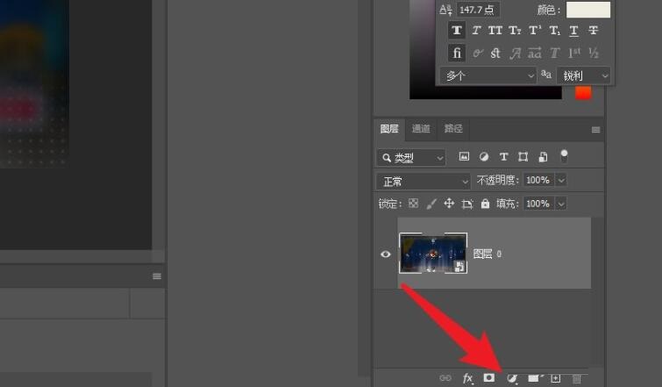The image size is (662, 387).
Task: Open the fx layer style menu
Action: (x=468, y=378)
